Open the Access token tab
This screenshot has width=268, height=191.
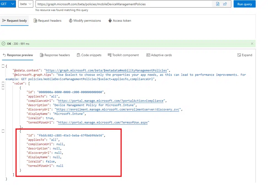(x=120, y=21)
